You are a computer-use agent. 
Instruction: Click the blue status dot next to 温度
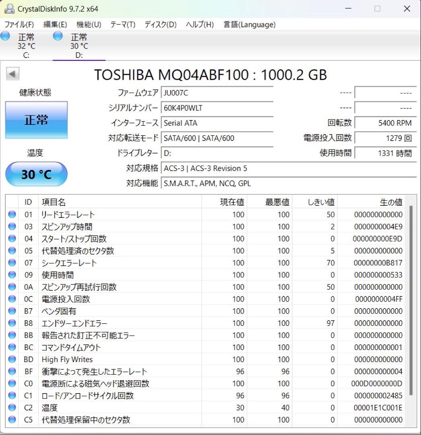(x=12, y=408)
